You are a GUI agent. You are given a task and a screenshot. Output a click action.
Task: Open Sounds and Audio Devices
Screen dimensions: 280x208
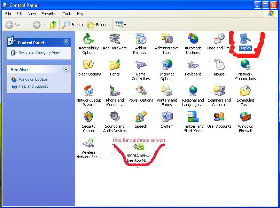coord(115,117)
